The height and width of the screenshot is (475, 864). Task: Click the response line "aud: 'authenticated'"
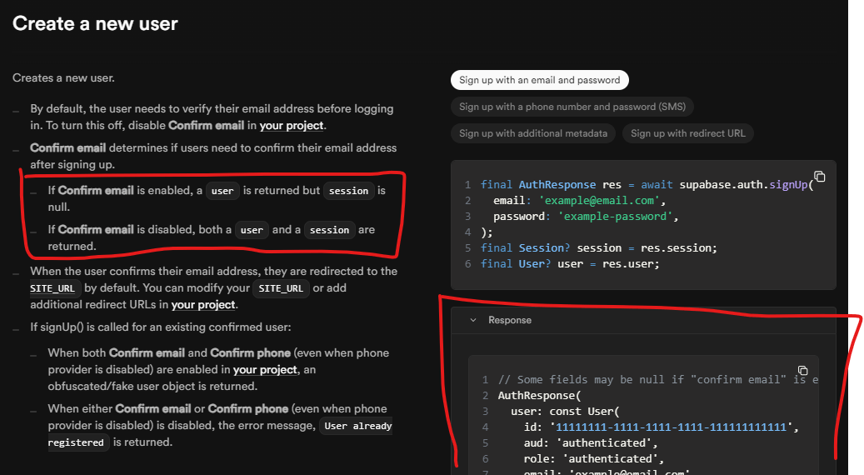[x=591, y=443]
